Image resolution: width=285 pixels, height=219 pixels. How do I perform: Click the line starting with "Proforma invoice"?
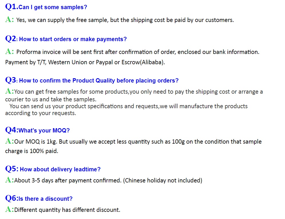138,52
